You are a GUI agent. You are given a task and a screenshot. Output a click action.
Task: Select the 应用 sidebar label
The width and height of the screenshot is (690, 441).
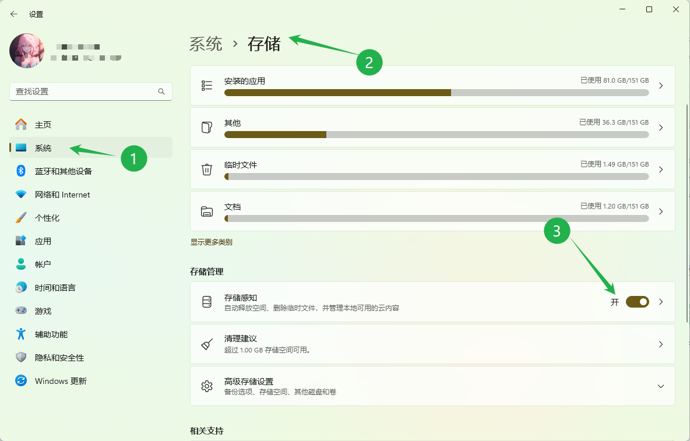[x=43, y=241]
